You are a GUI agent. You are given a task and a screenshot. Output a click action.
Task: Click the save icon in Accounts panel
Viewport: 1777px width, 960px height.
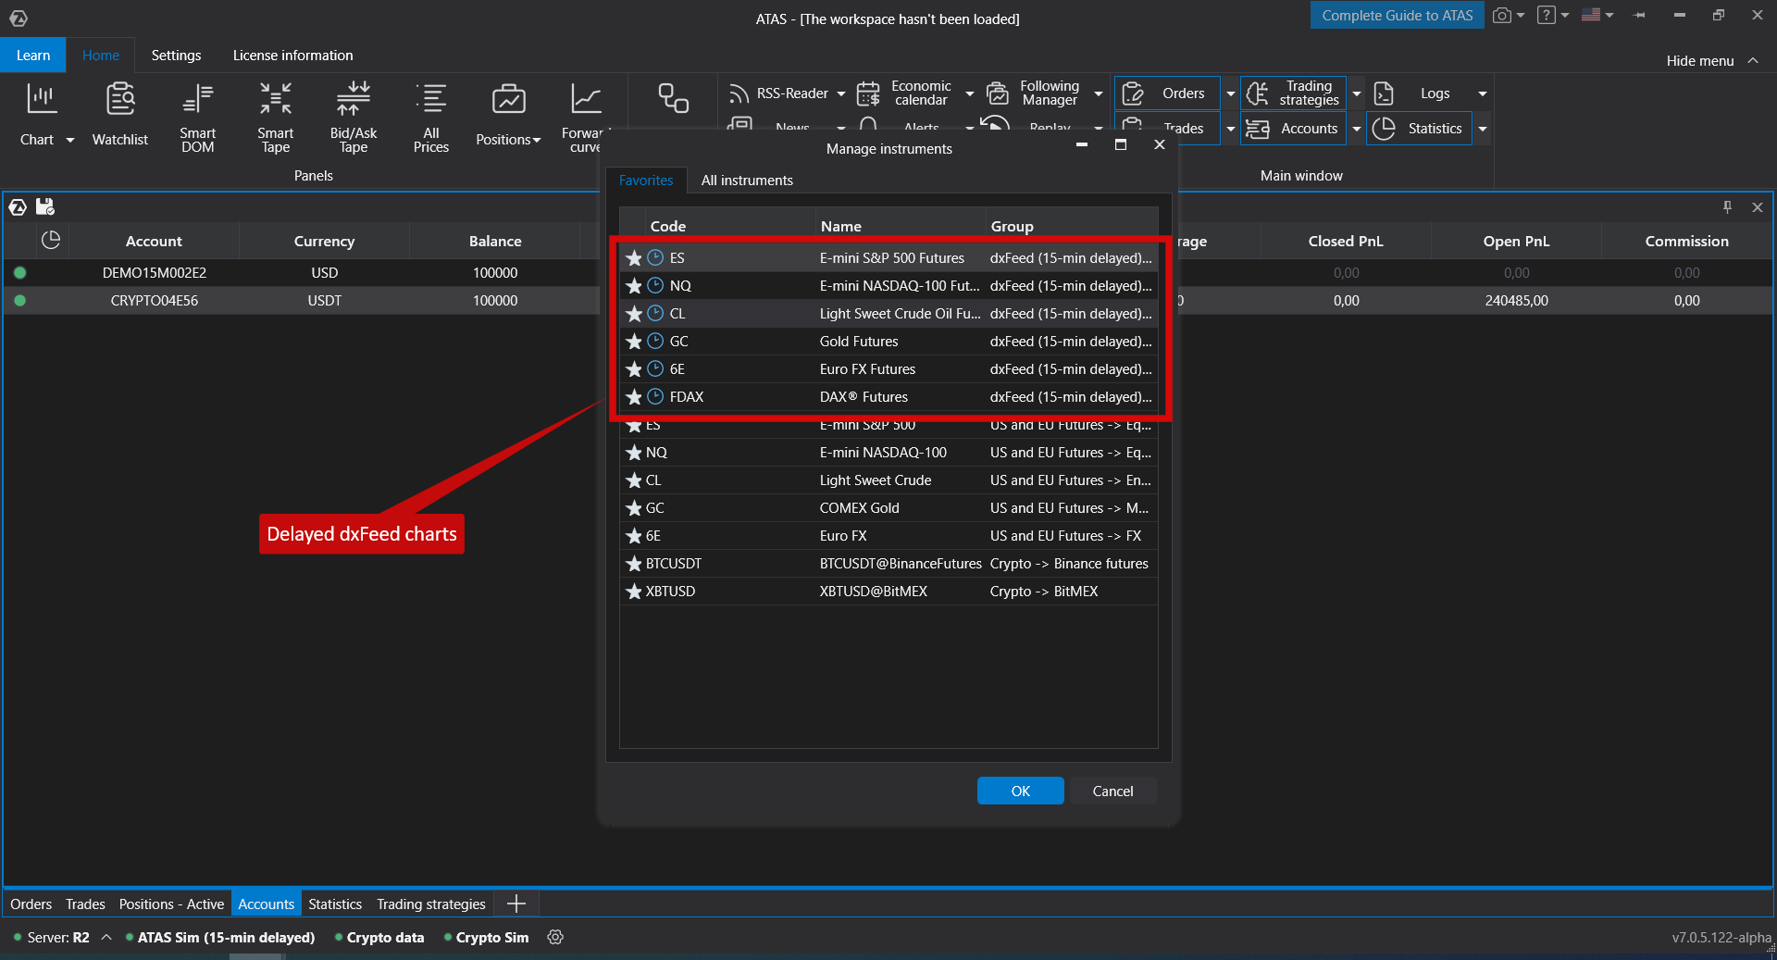(45, 207)
